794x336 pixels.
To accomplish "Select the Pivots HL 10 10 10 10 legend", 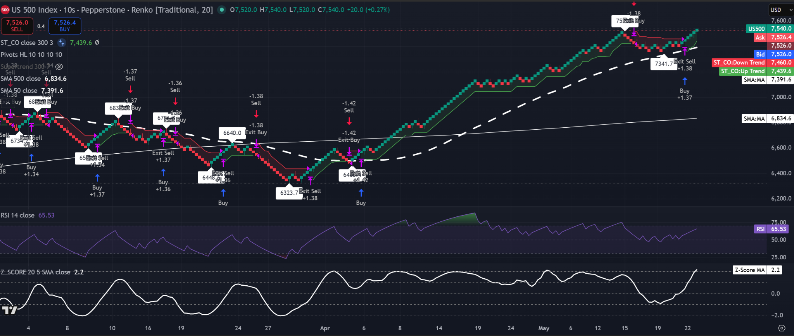I will click(31, 55).
